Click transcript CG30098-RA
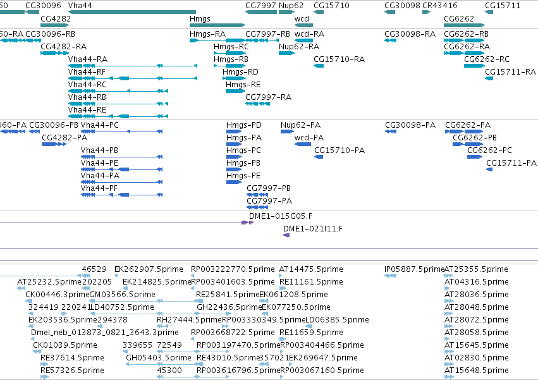The height and width of the screenshot is (380, 538). tap(391, 40)
